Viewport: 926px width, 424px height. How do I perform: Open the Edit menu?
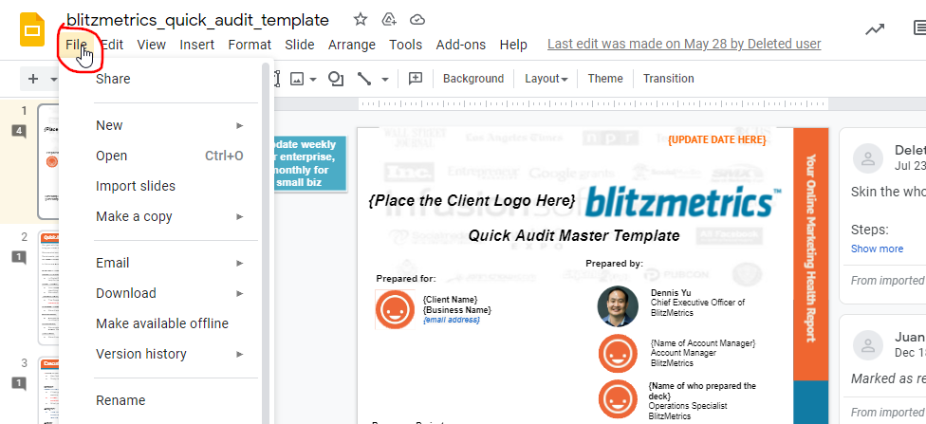click(112, 45)
